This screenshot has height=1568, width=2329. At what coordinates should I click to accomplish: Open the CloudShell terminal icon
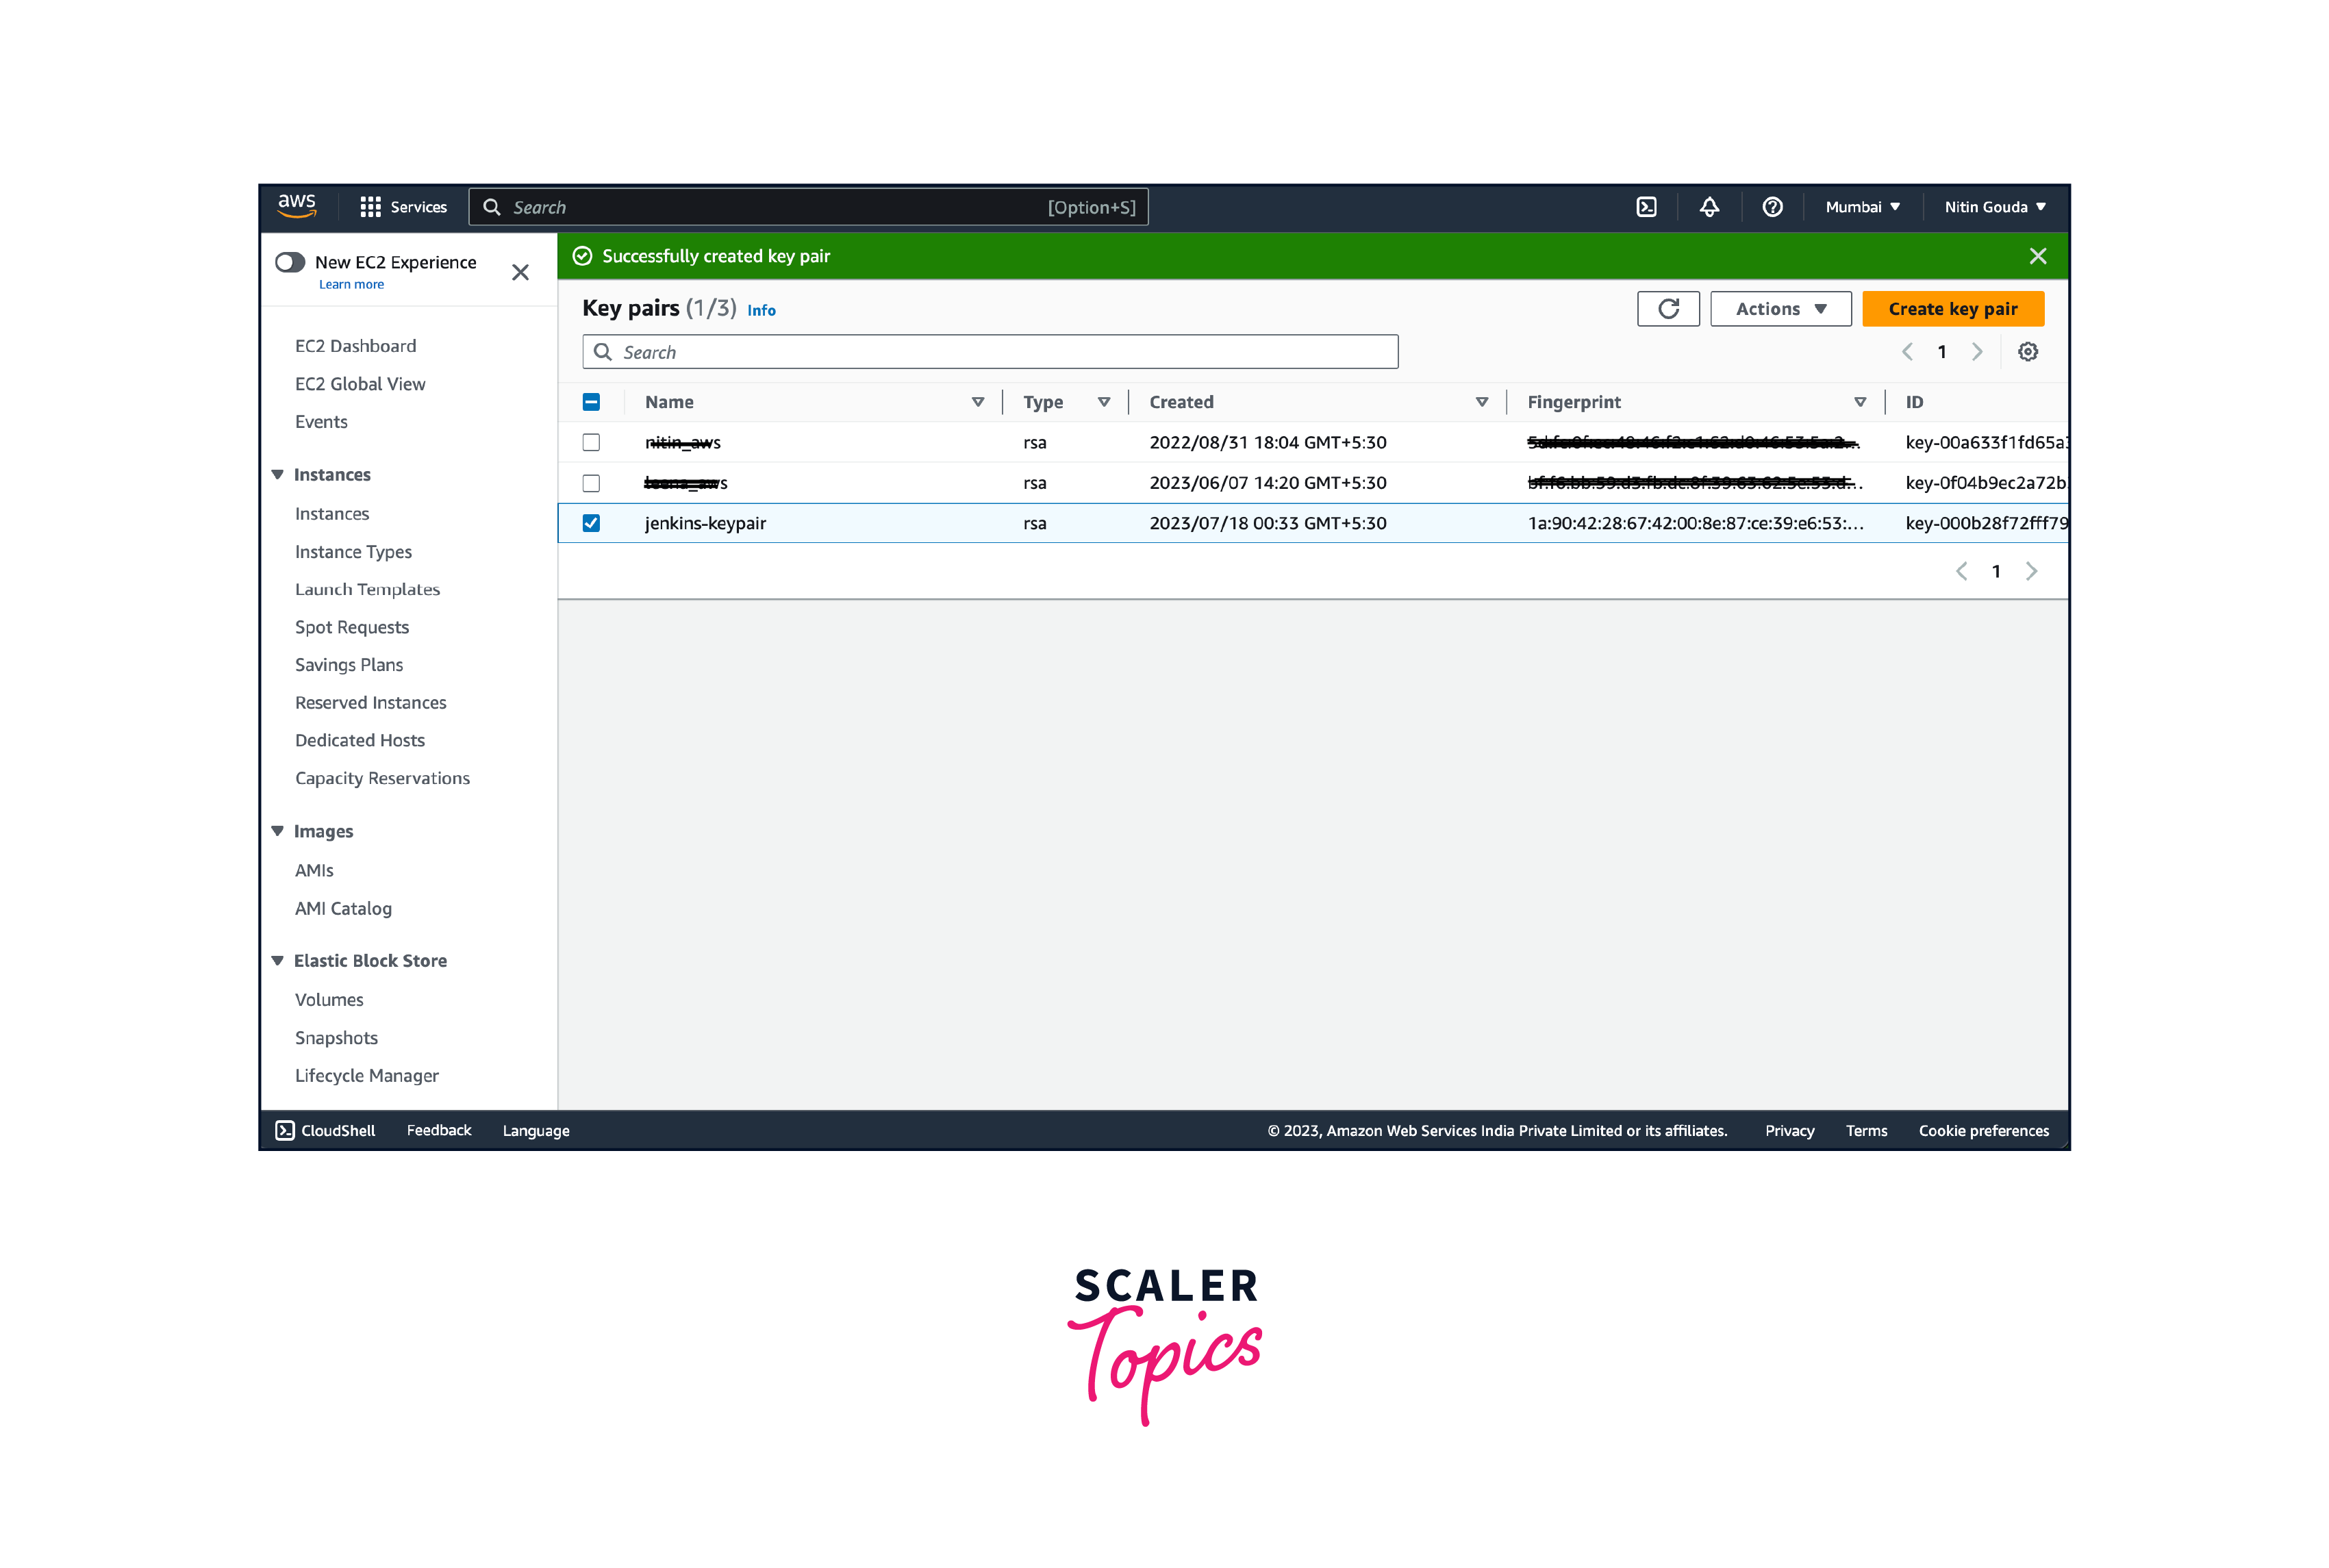[x=1646, y=207]
